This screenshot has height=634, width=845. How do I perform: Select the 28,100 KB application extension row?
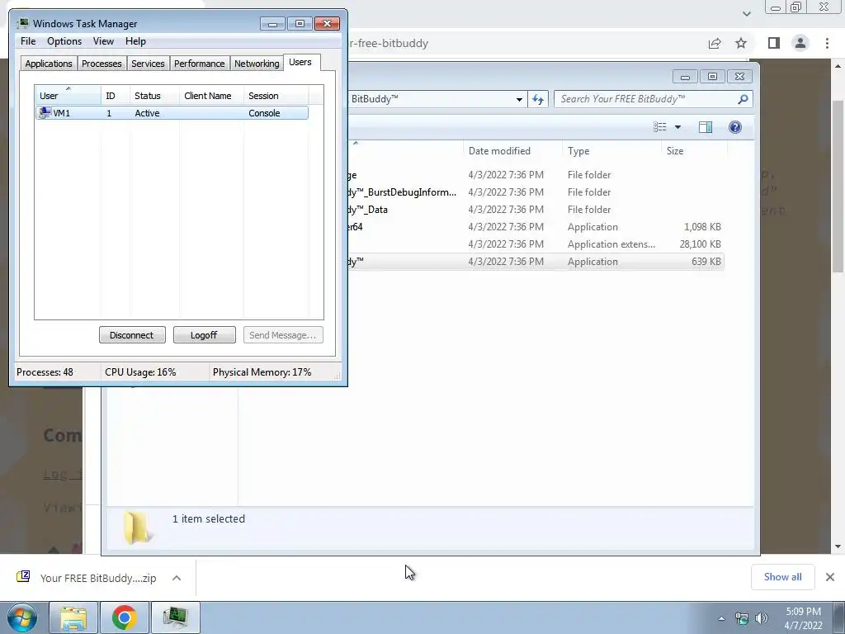[535, 244]
